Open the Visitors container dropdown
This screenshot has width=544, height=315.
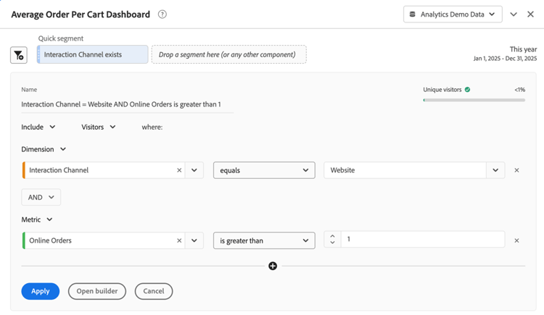coord(99,127)
